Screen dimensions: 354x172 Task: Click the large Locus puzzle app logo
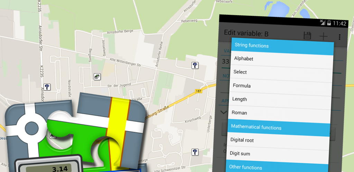point(76,135)
